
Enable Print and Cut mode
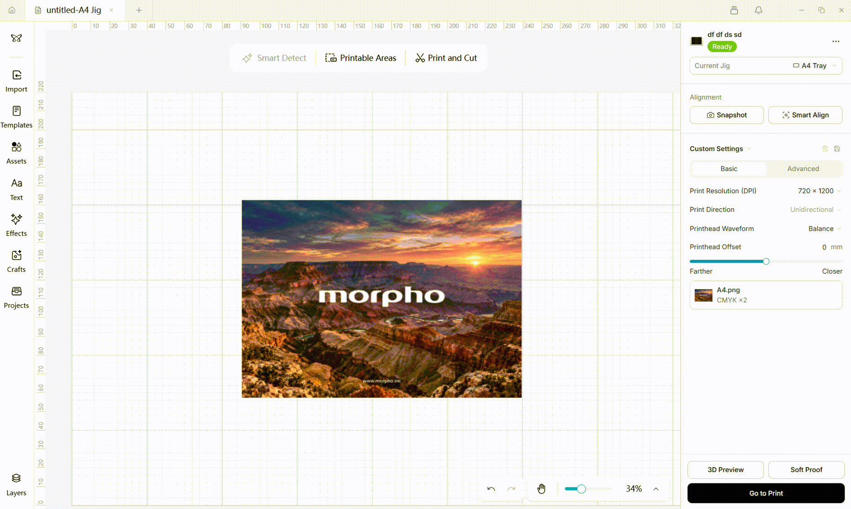click(446, 58)
